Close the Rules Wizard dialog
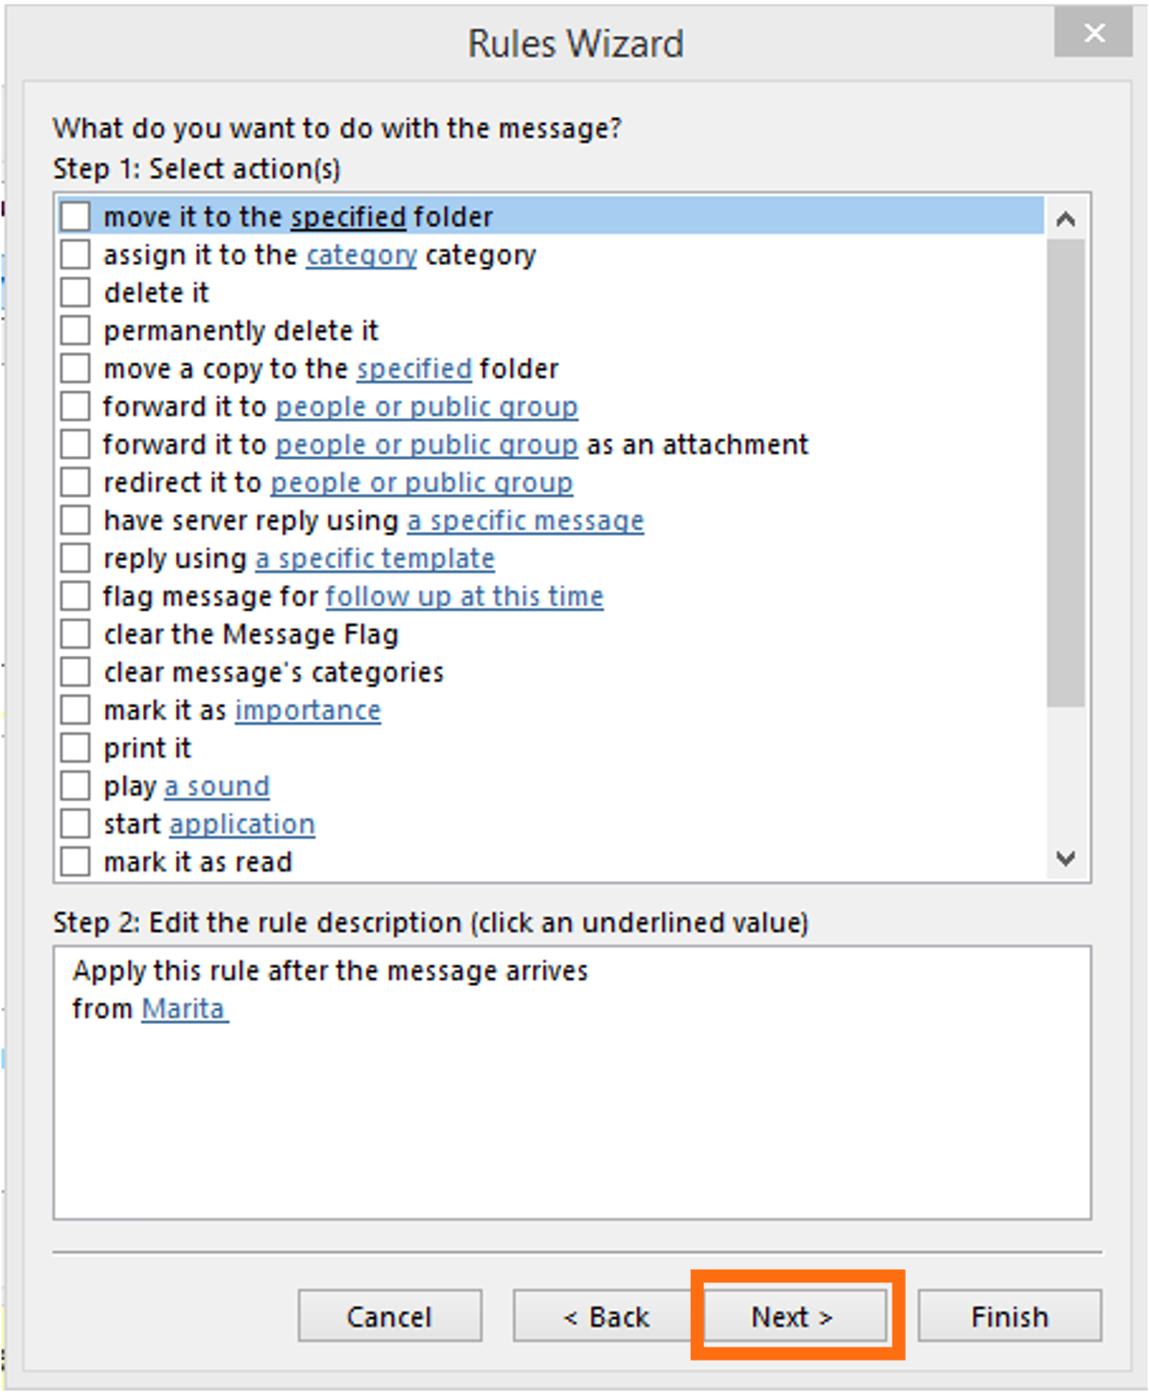The height and width of the screenshot is (1392, 1149). pyautogui.click(x=1094, y=33)
